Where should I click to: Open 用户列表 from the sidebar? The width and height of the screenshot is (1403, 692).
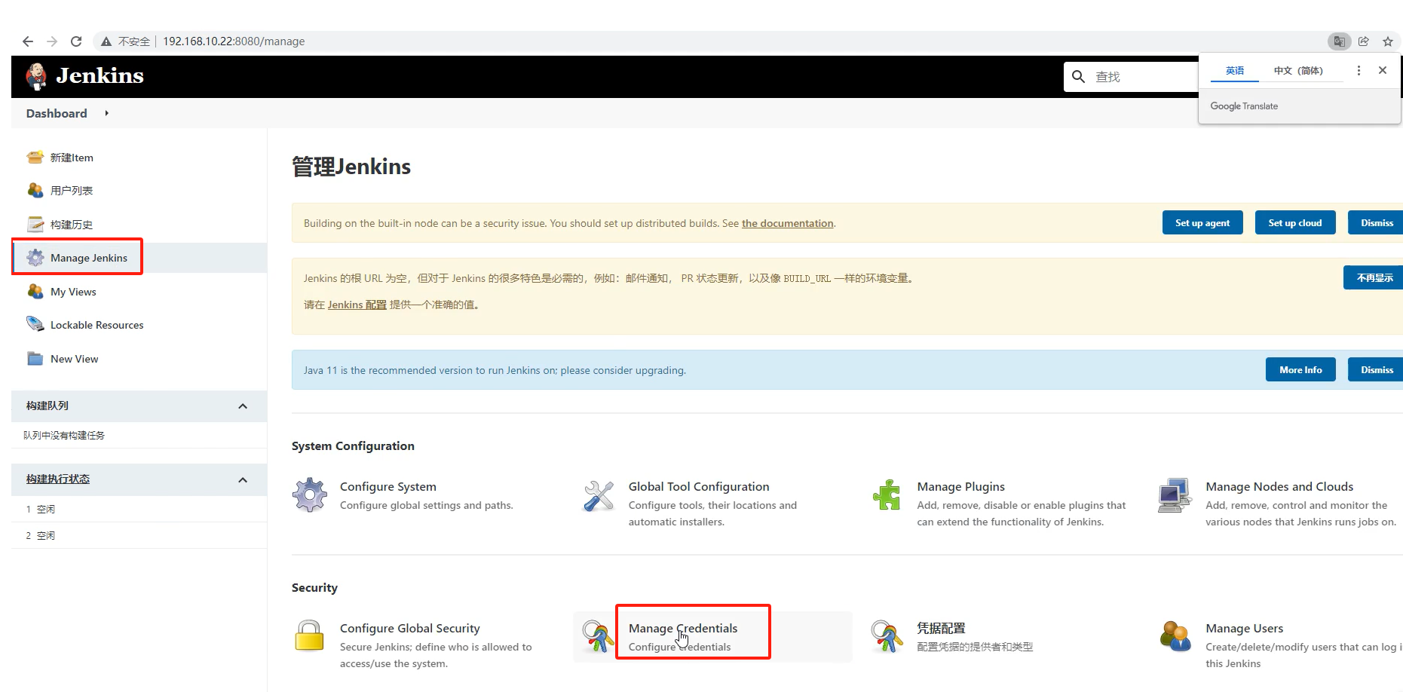pos(72,191)
